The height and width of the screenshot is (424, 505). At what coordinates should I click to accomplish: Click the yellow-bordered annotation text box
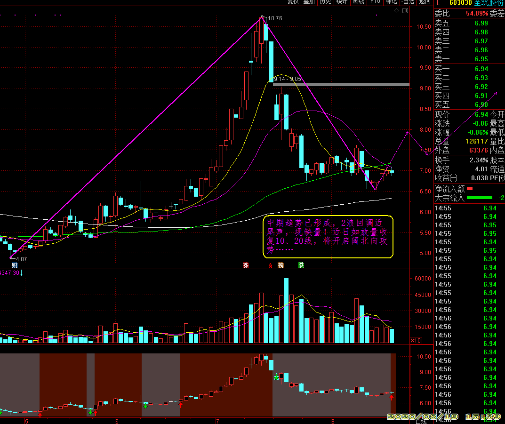point(328,237)
